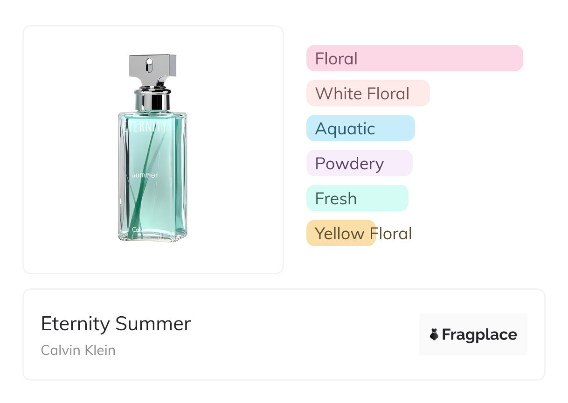
Task: Select the pink Floral accord bar
Action: click(414, 58)
